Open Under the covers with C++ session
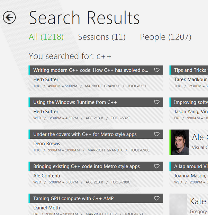Screen dimensions: 208x215 [85, 134]
